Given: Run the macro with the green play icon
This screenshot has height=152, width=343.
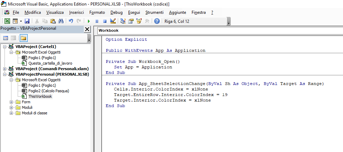Looking at the screenshot, I should click(x=89, y=21).
